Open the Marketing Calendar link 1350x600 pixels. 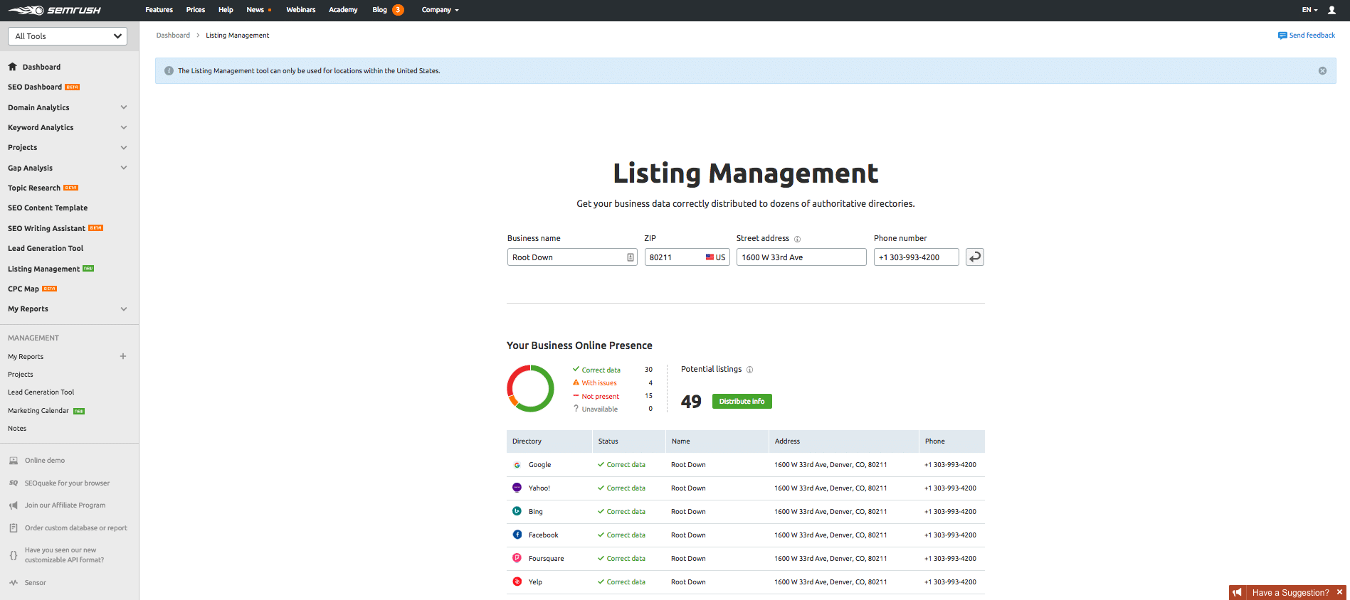click(x=38, y=411)
